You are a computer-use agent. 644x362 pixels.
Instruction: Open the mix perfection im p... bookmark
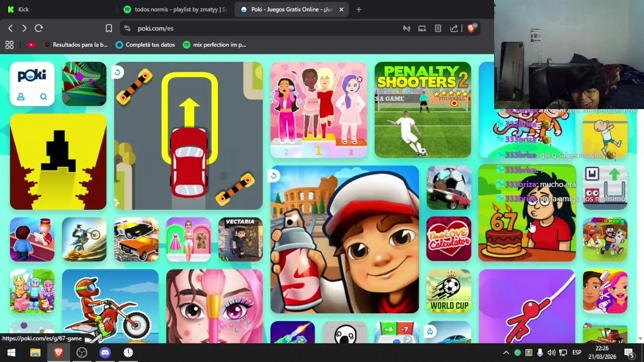pos(214,45)
